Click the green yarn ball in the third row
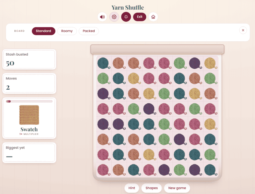Image resolution: width=255 pixels, height=194 pixels. pyautogui.click(x=164, y=94)
